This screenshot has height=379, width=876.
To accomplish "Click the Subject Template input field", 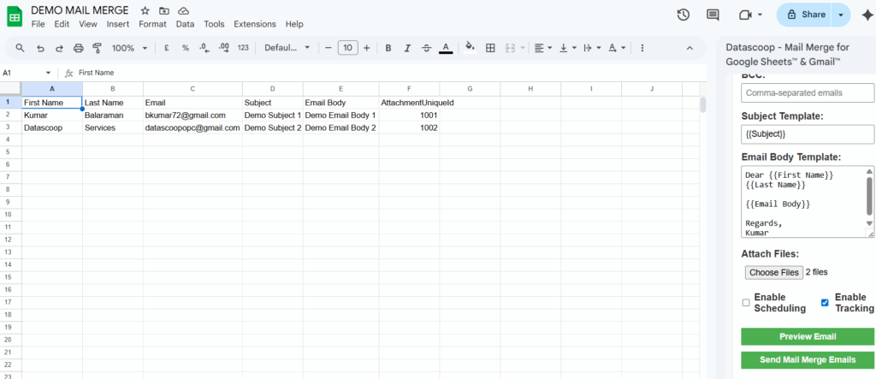I will coord(807,134).
